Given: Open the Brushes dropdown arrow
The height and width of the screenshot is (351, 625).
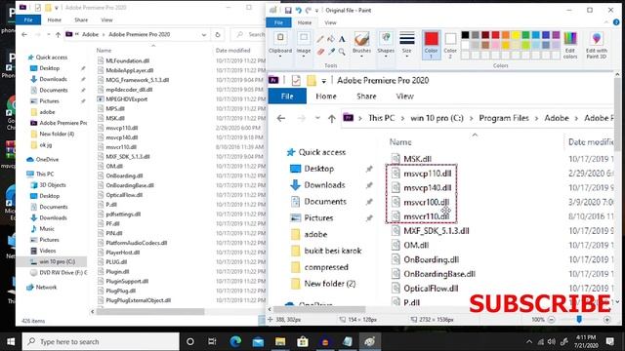Looking at the screenshot, I should 361,57.
